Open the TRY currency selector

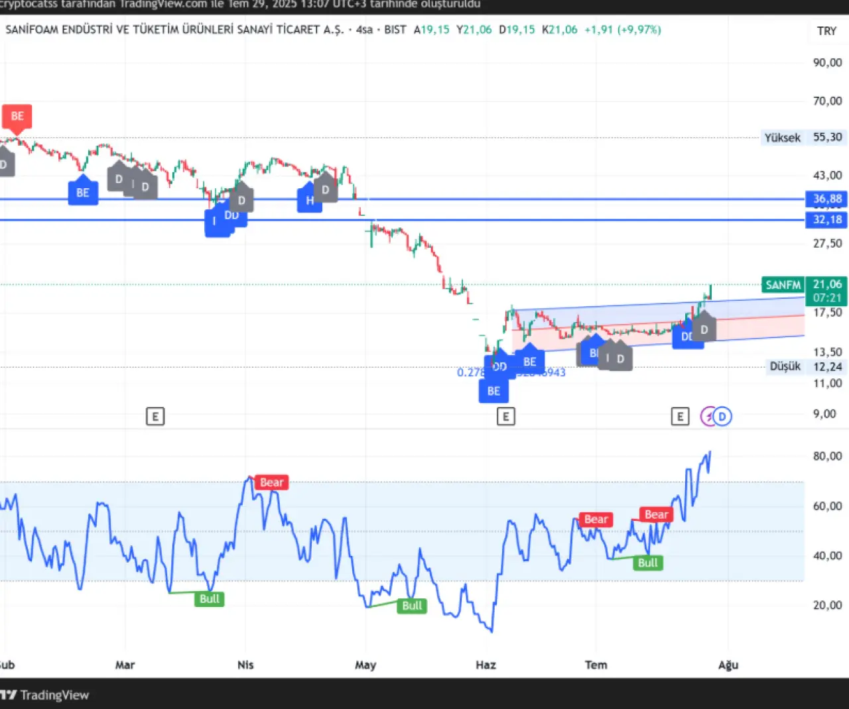tap(826, 31)
